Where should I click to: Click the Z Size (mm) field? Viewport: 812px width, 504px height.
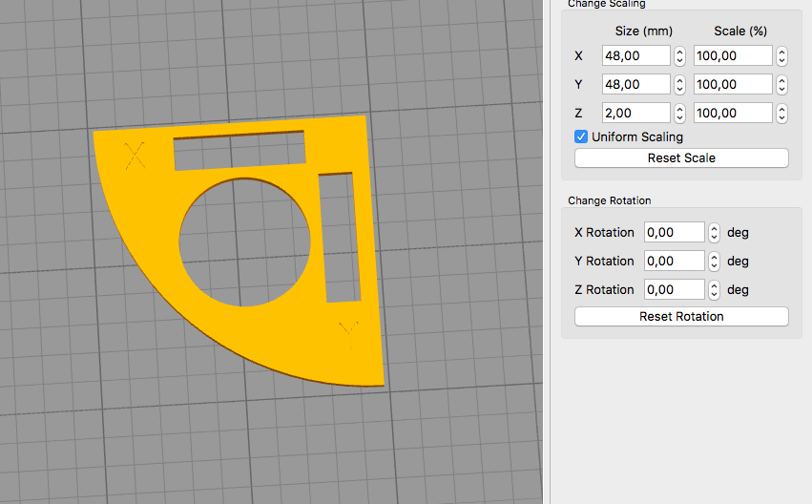635,114
